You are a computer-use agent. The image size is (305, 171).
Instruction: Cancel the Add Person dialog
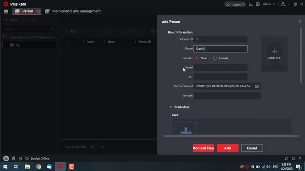pos(252,148)
